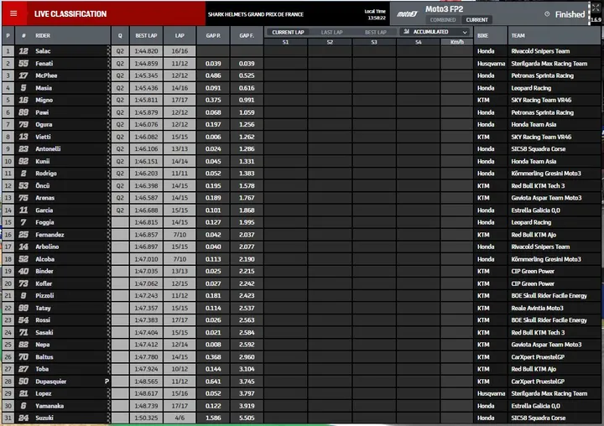Open the ACCUMULATED dropdown
Screen dimensions: 604x426
[435, 32]
